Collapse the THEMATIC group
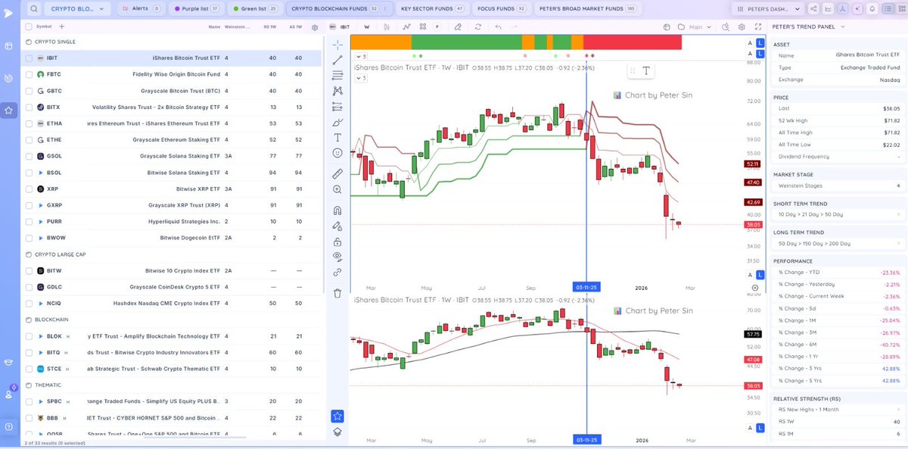The image size is (908, 449). click(x=29, y=385)
